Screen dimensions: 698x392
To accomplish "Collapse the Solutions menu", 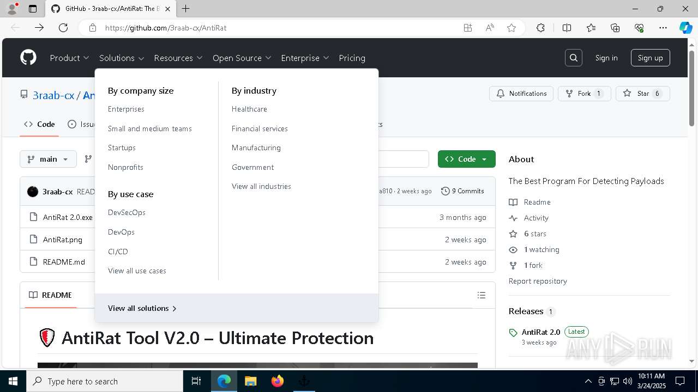I will tap(122, 58).
